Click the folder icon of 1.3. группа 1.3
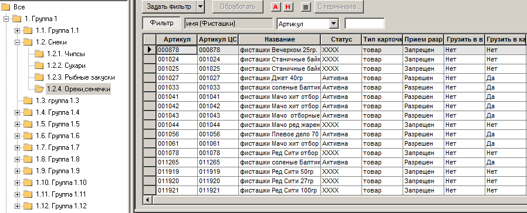Viewport: 527px width, 213px height. click(x=28, y=101)
